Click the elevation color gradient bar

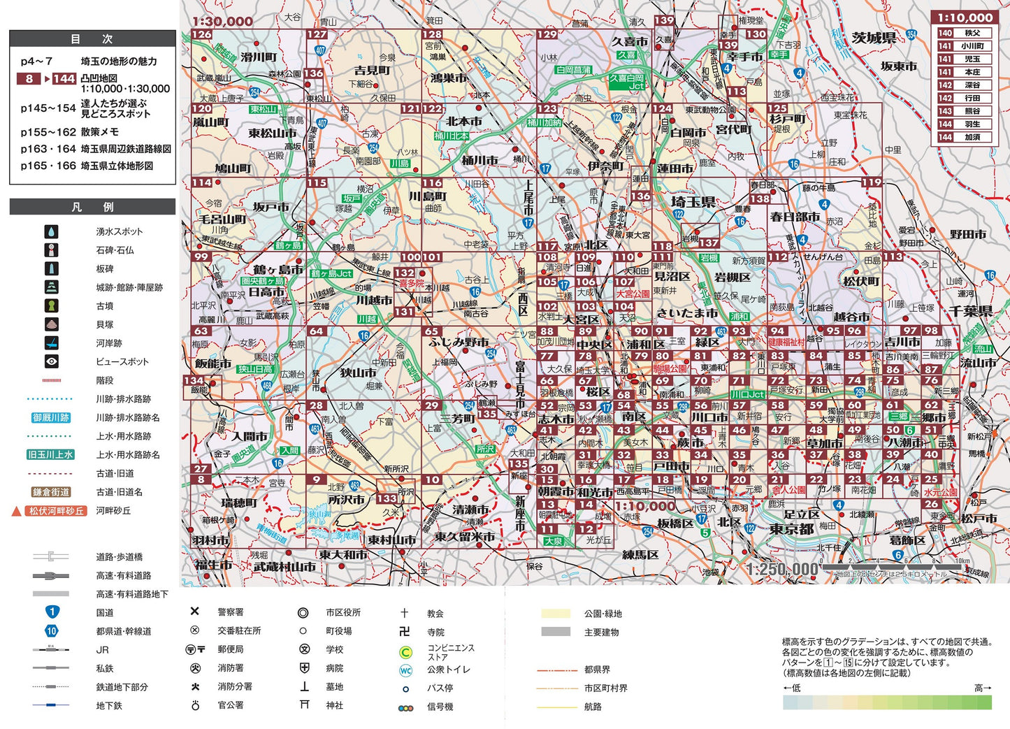click(x=887, y=702)
